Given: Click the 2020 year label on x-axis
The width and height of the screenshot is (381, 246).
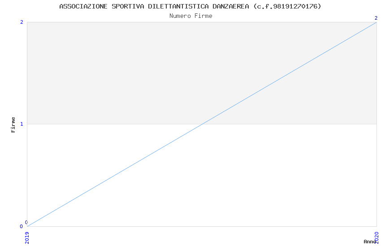Looking at the screenshot, I should (377, 238).
